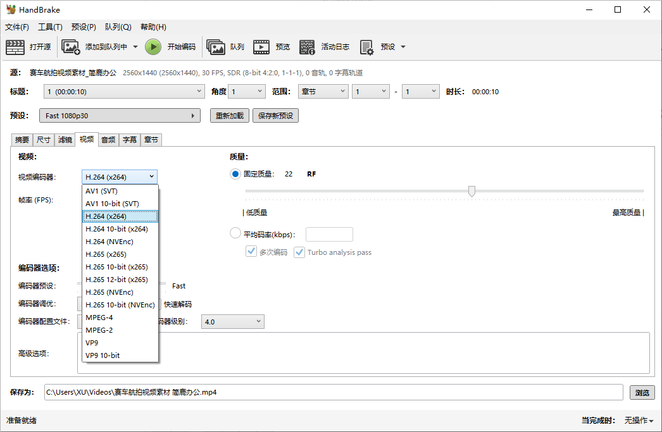Select the 固定质量 radio button
This screenshot has width=662, height=432.
[235, 174]
